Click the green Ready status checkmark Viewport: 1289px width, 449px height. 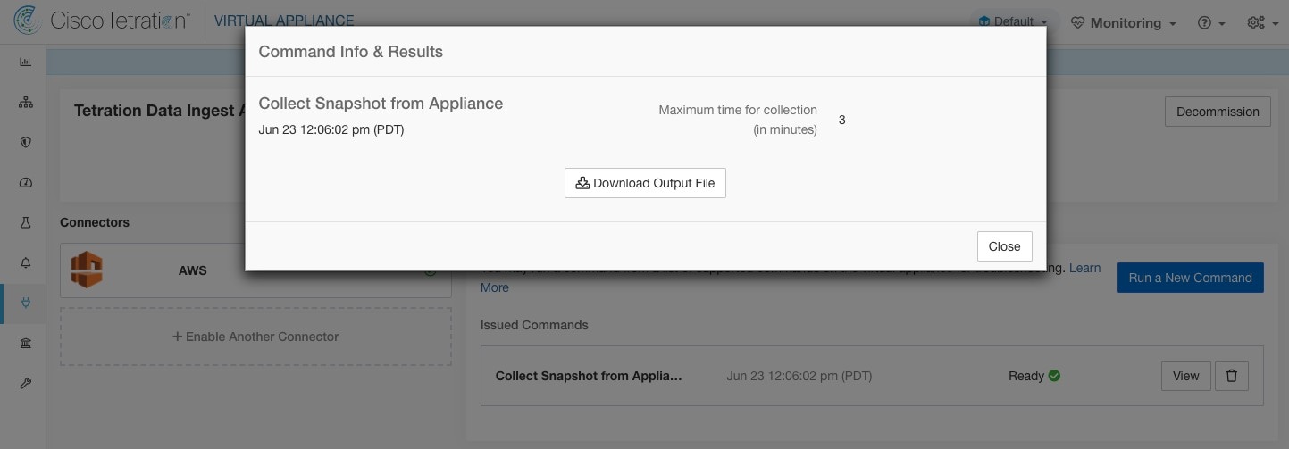coord(1054,376)
